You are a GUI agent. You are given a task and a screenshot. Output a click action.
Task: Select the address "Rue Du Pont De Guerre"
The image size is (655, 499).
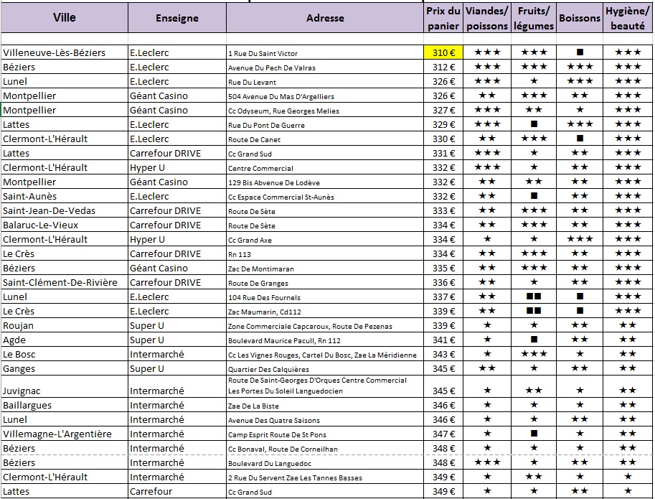pos(266,125)
